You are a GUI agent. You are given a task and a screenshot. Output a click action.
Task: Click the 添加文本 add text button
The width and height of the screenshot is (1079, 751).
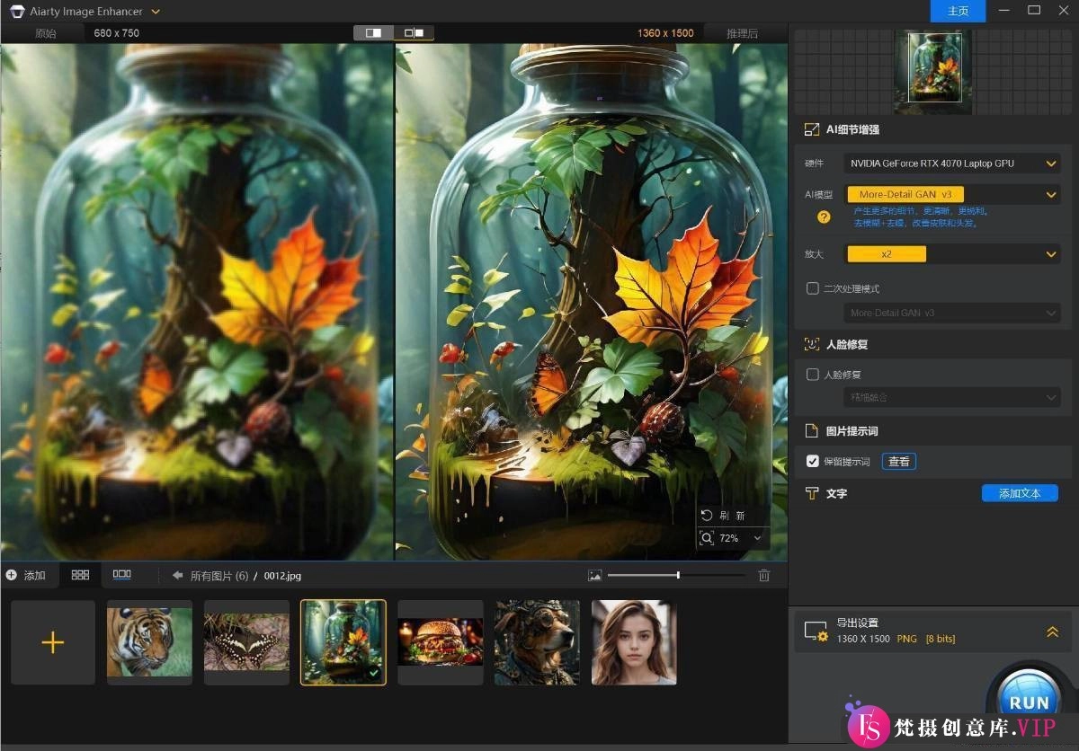click(1020, 493)
